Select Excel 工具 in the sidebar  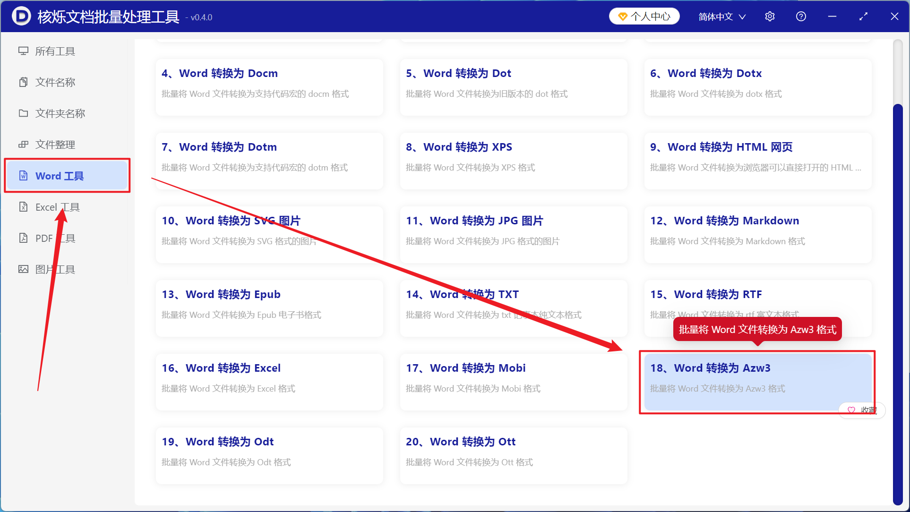pos(67,207)
